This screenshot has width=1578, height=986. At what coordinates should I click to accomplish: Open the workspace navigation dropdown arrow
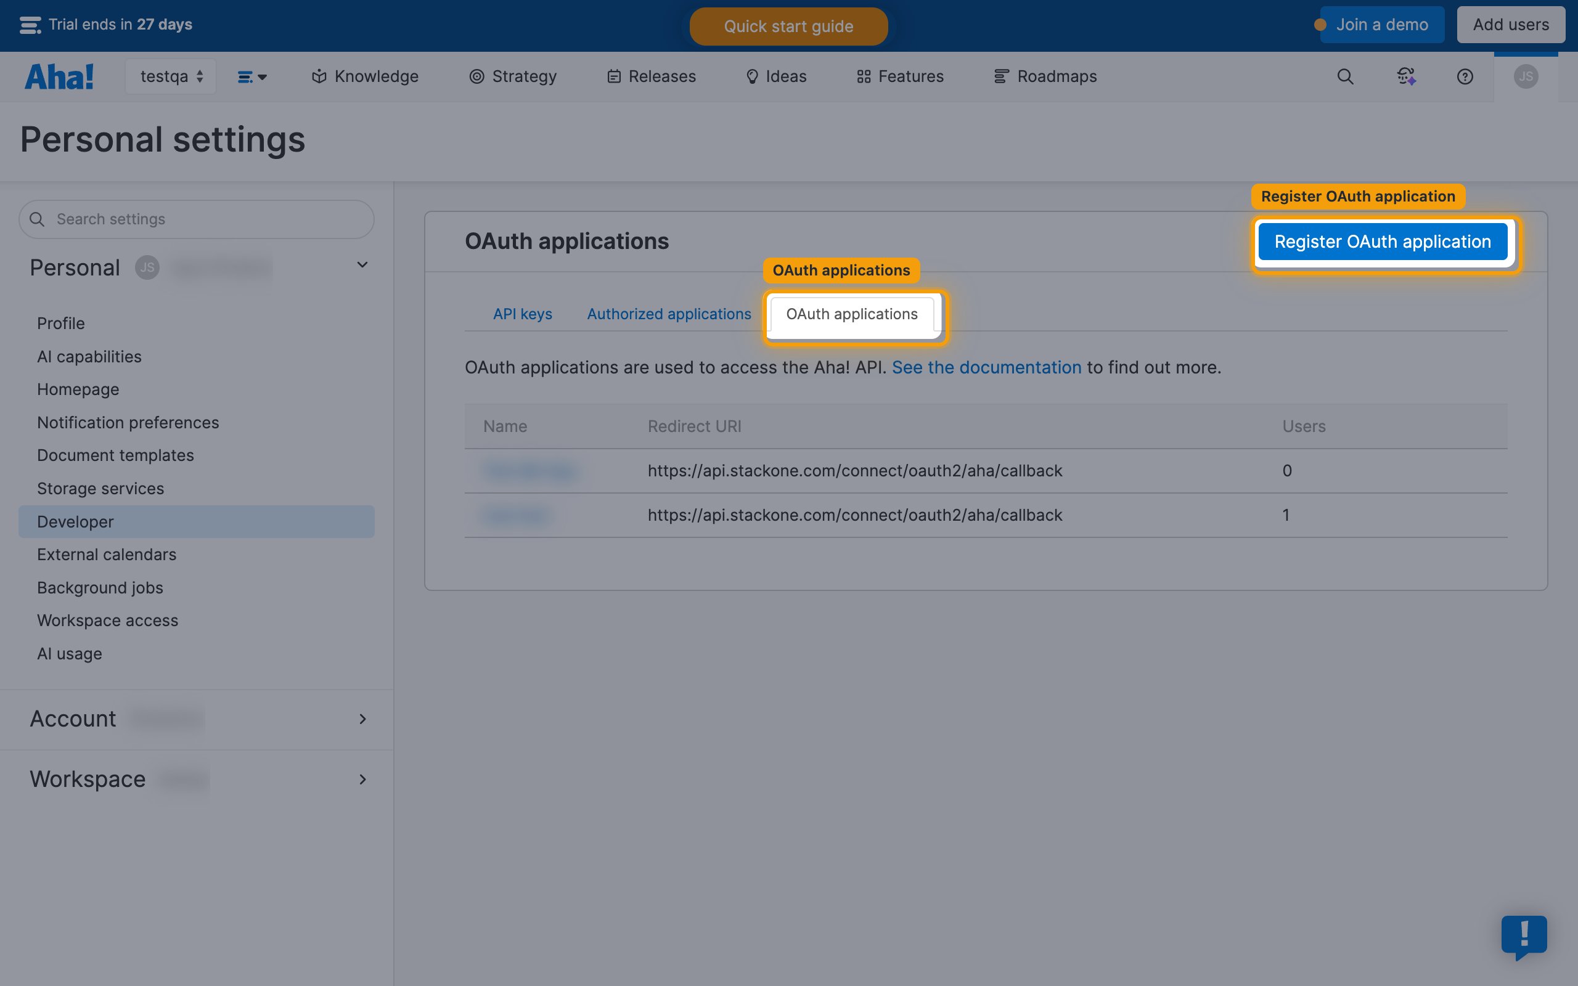[x=252, y=77]
